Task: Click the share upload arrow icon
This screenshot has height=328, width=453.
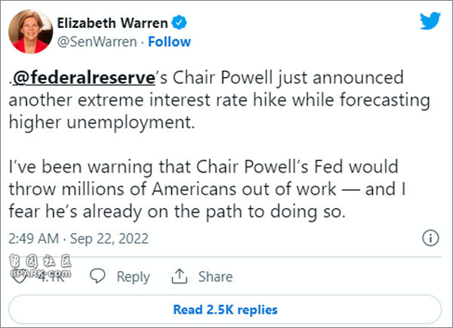Action: 180,276
